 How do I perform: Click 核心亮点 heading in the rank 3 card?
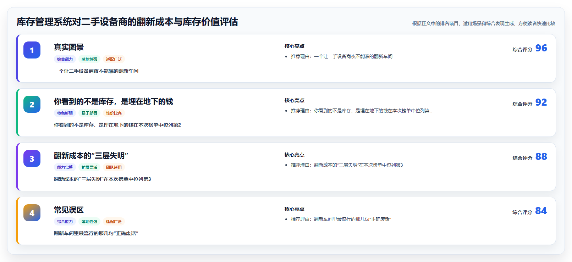click(295, 155)
